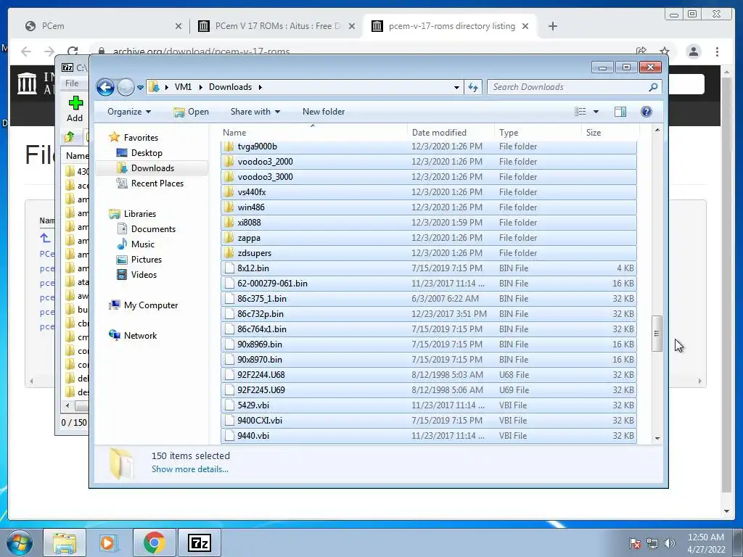
Task: Expand the arrow after Downloads breadcrumb
Action: tap(260, 87)
